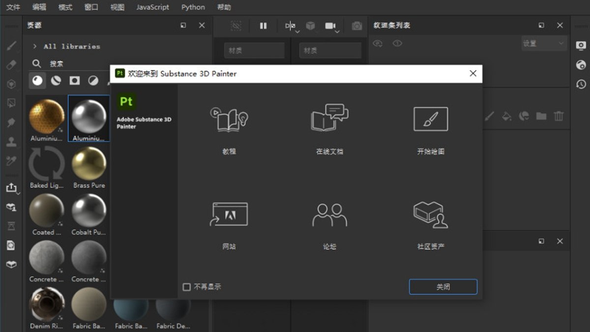Open Display settings icon on right sidebar

[x=581, y=45]
